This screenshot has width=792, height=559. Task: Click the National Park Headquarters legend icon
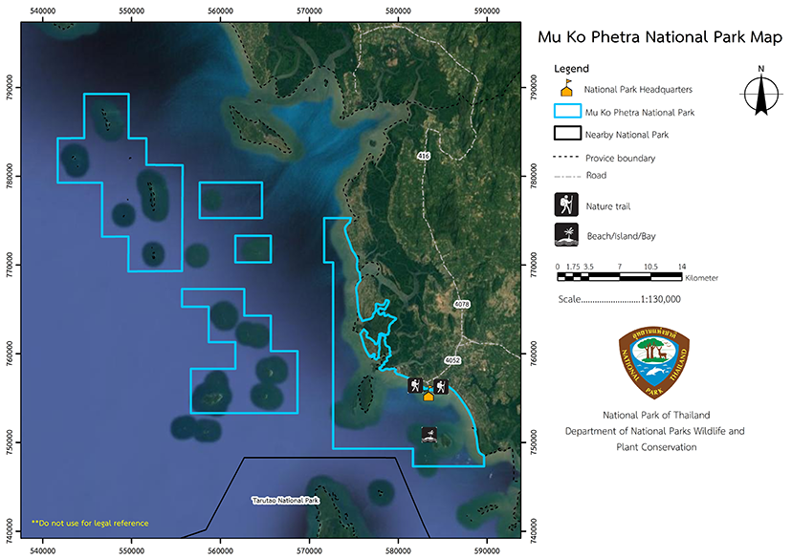[x=565, y=89]
